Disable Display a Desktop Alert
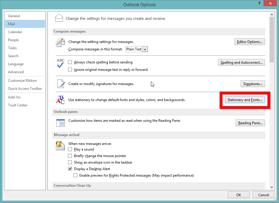The width and height of the screenshot is (279, 203). click(70, 169)
